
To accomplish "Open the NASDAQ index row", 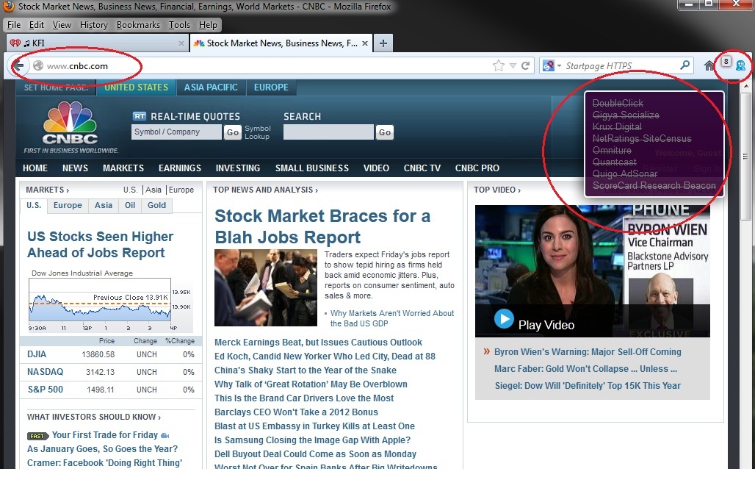I will [111, 372].
